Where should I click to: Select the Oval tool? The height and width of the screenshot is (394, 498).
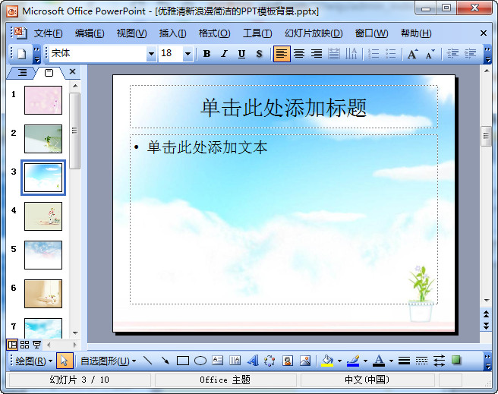200,361
